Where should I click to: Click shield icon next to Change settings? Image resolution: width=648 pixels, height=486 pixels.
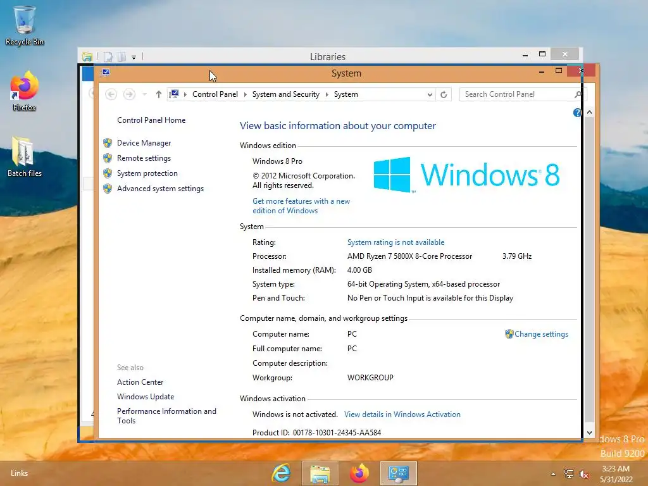tap(509, 334)
